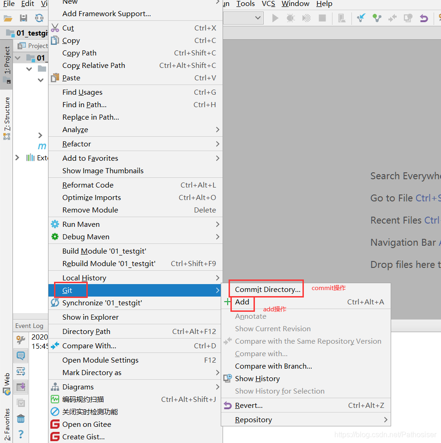The width and height of the screenshot is (441, 443).
Task: Click the Run with Coverage icon
Action: point(307,18)
